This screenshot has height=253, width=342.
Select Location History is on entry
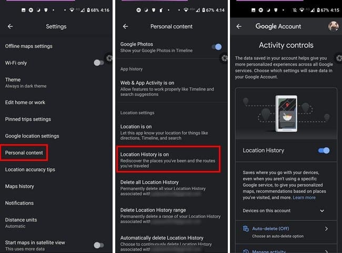point(168,160)
